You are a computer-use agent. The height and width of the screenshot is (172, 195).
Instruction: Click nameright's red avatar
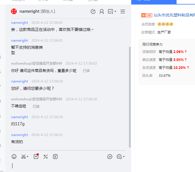point(14,11)
